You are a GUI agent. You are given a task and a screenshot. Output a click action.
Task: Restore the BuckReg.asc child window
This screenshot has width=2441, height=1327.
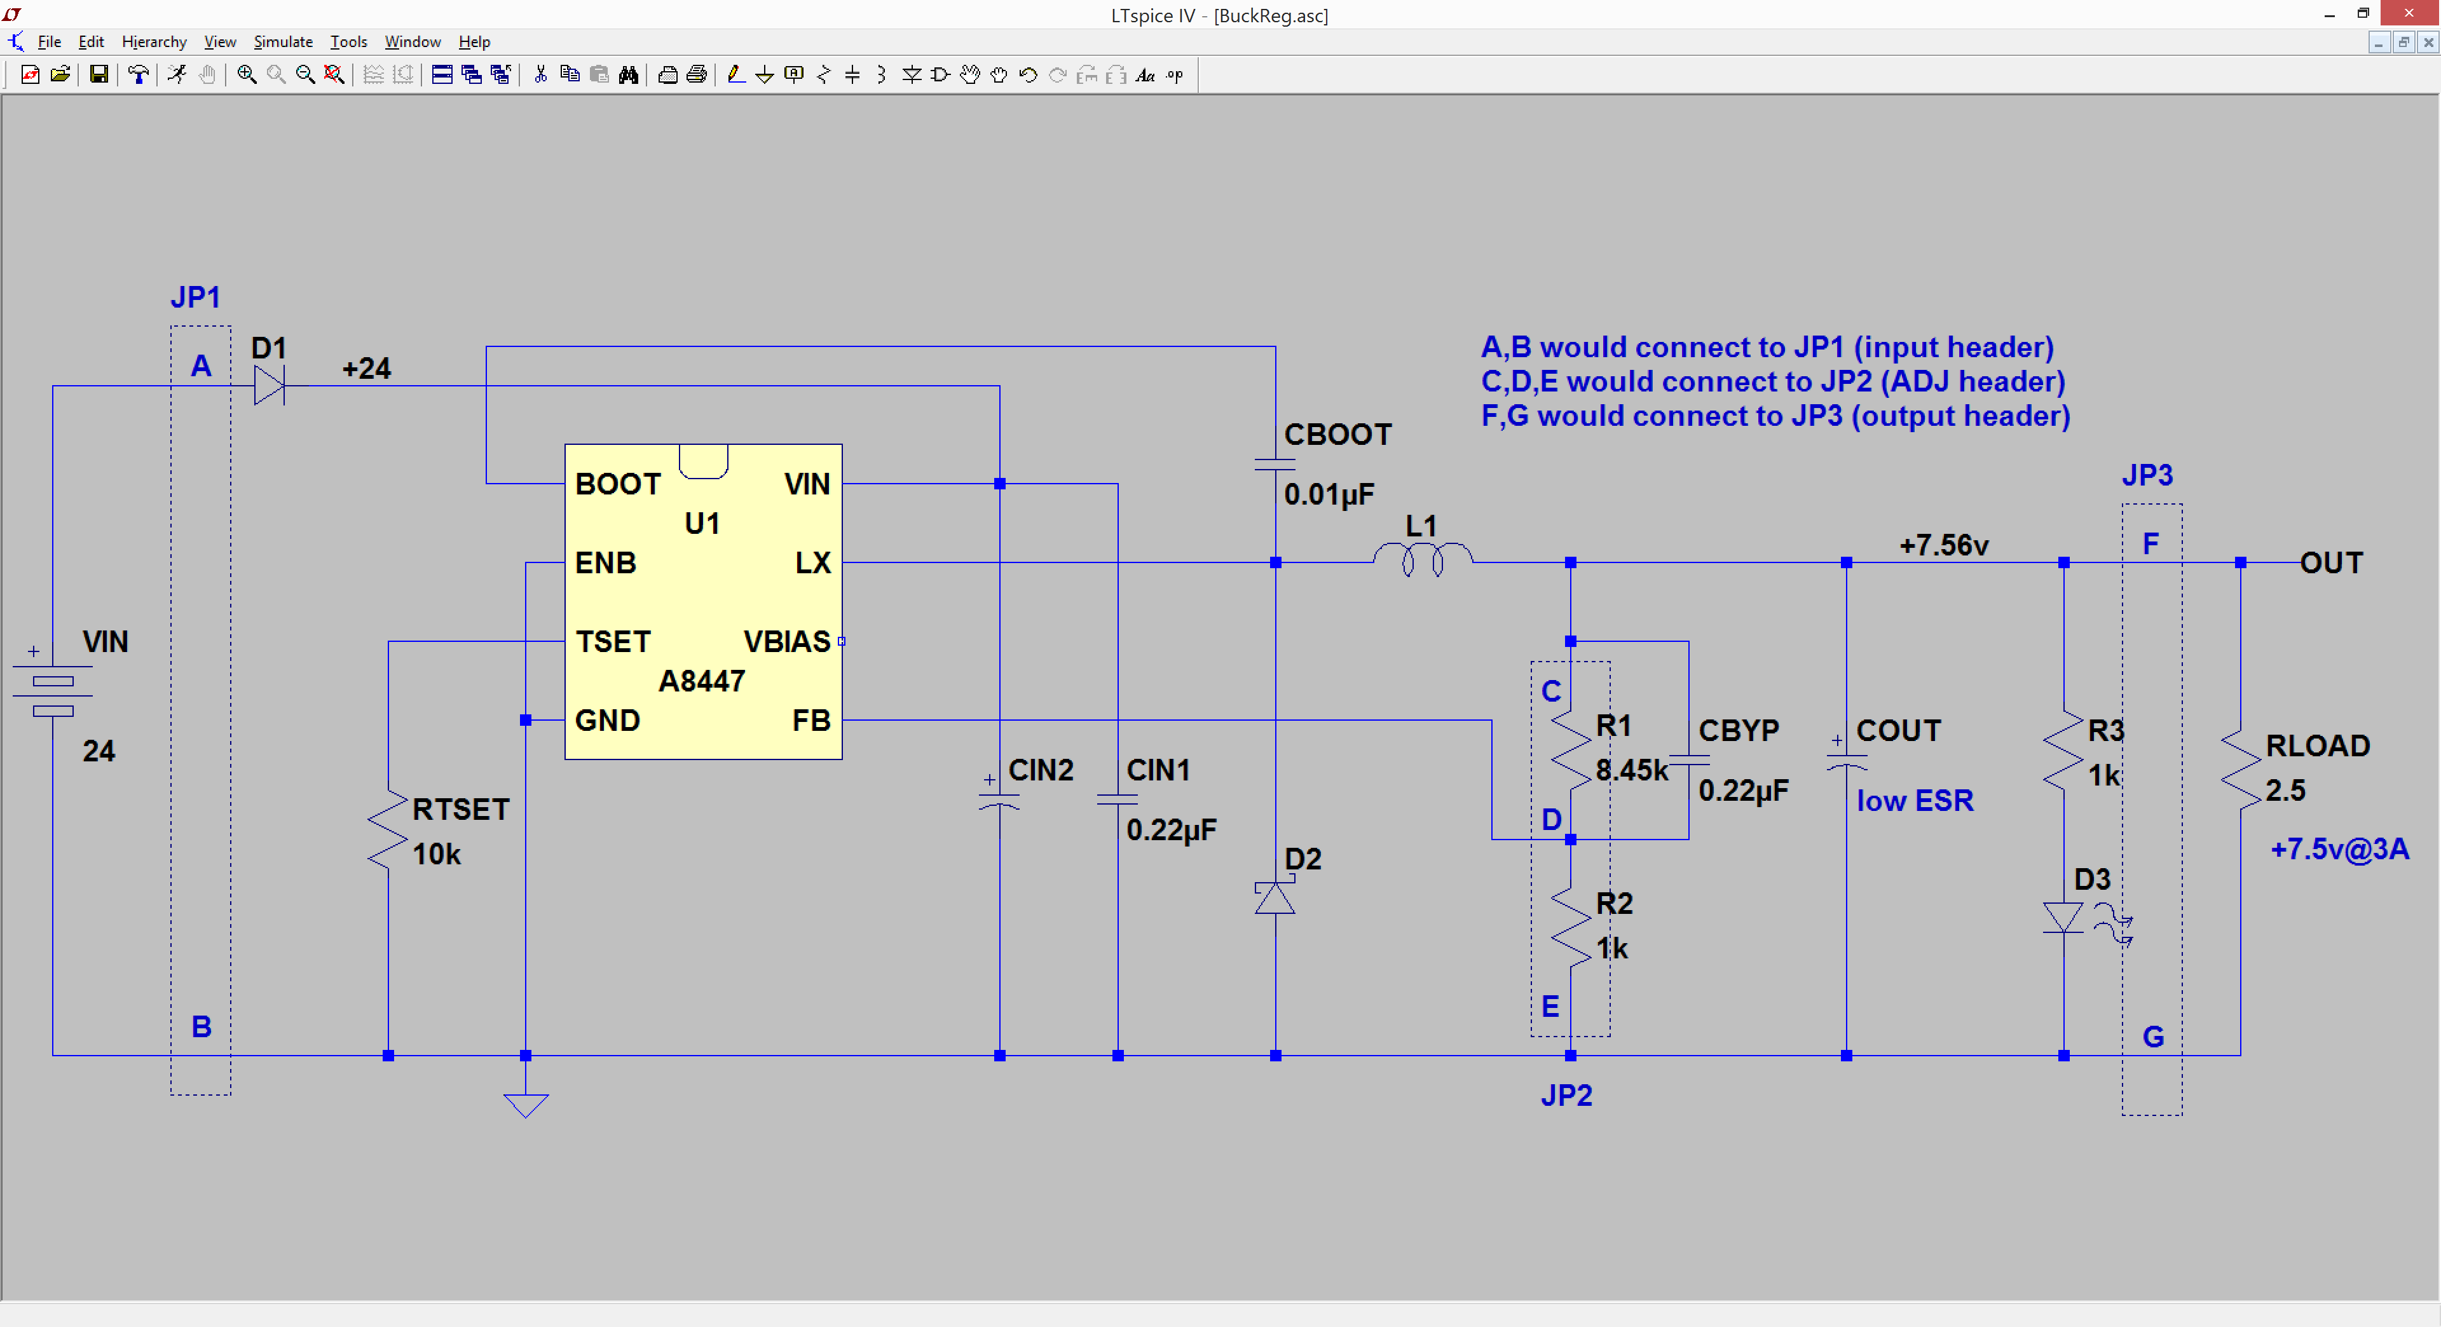point(2403,43)
